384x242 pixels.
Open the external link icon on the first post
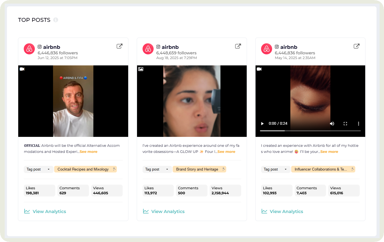tap(119, 46)
